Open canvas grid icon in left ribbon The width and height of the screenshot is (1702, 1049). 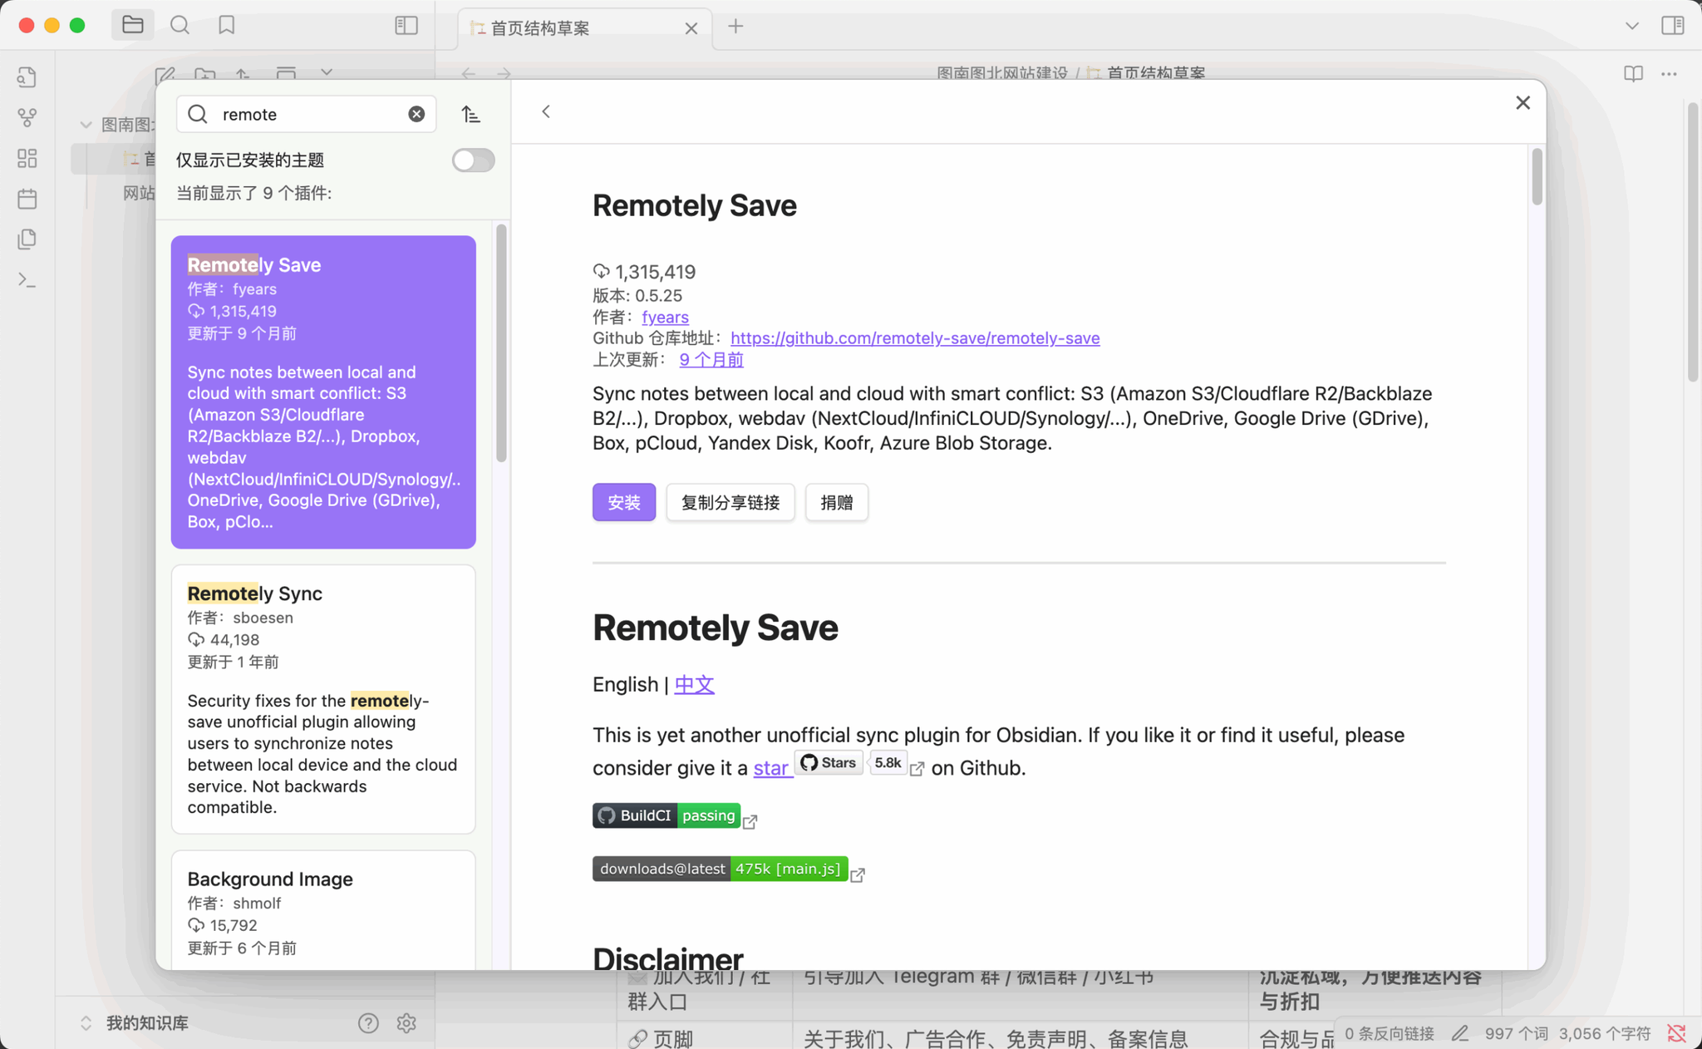[x=27, y=158]
